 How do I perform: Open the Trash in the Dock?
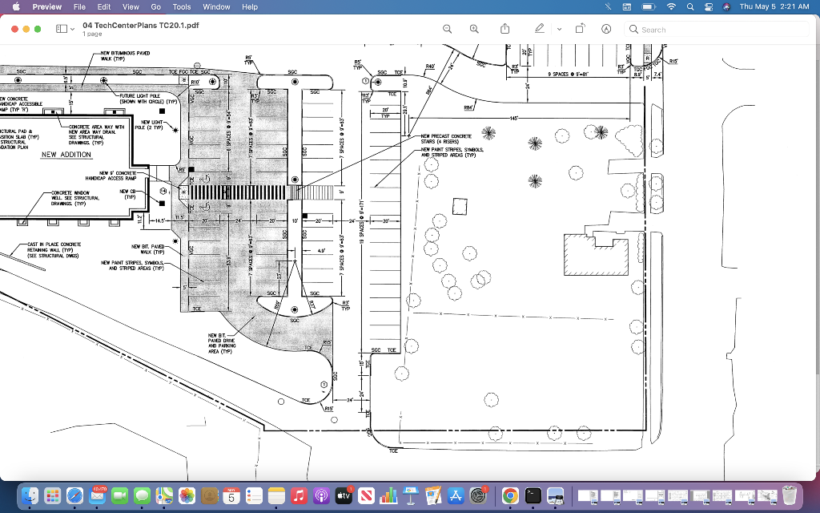[790, 495]
